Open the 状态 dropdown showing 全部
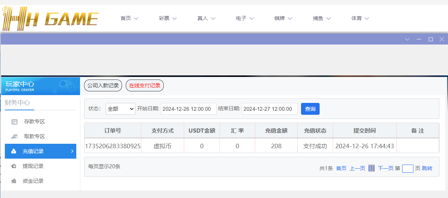 click(120, 109)
